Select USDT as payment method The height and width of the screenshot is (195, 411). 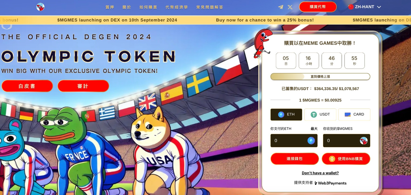tap(320, 114)
